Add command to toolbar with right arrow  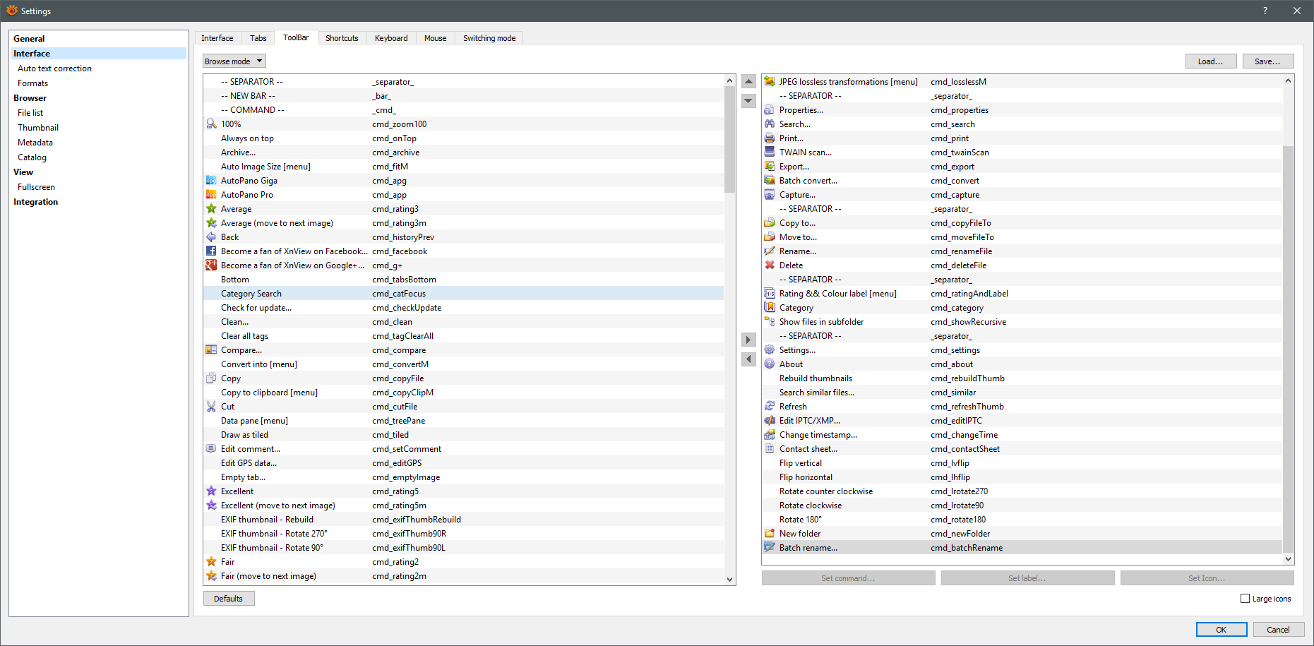click(x=748, y=340)
